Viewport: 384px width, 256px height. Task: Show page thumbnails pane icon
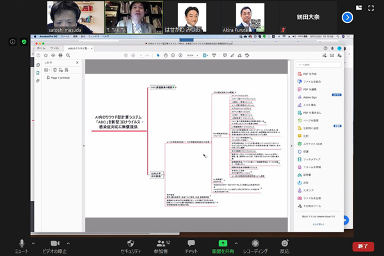point(38,65)
